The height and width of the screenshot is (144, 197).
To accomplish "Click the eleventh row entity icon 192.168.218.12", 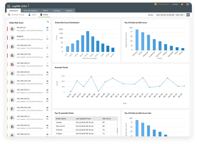I will coord(12,118).
